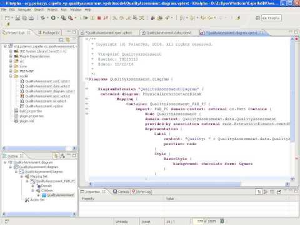Expand the src folder

pos(11,61)
